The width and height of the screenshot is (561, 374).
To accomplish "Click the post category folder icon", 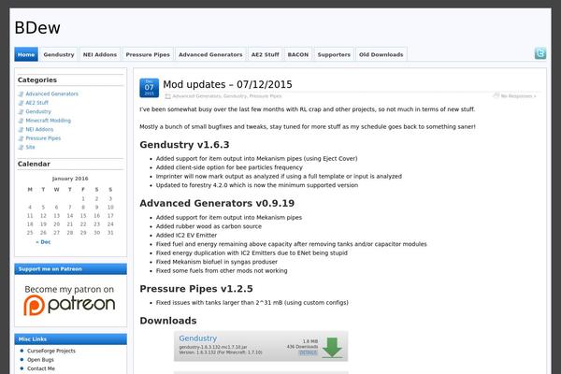I will click(167, 96).
